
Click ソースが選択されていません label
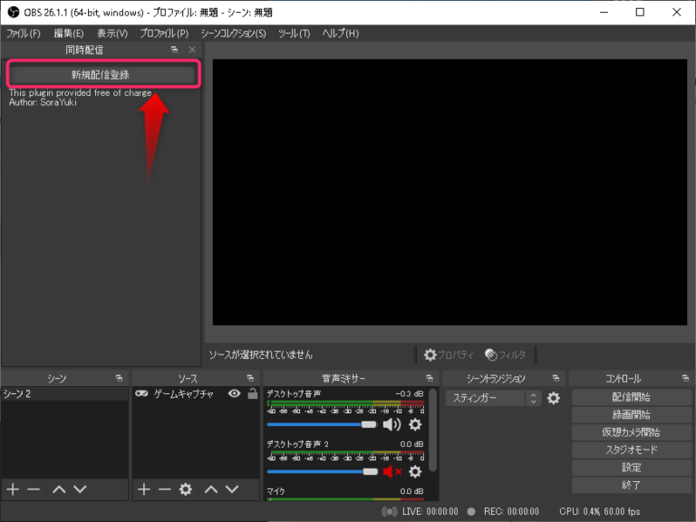(261, 354)
